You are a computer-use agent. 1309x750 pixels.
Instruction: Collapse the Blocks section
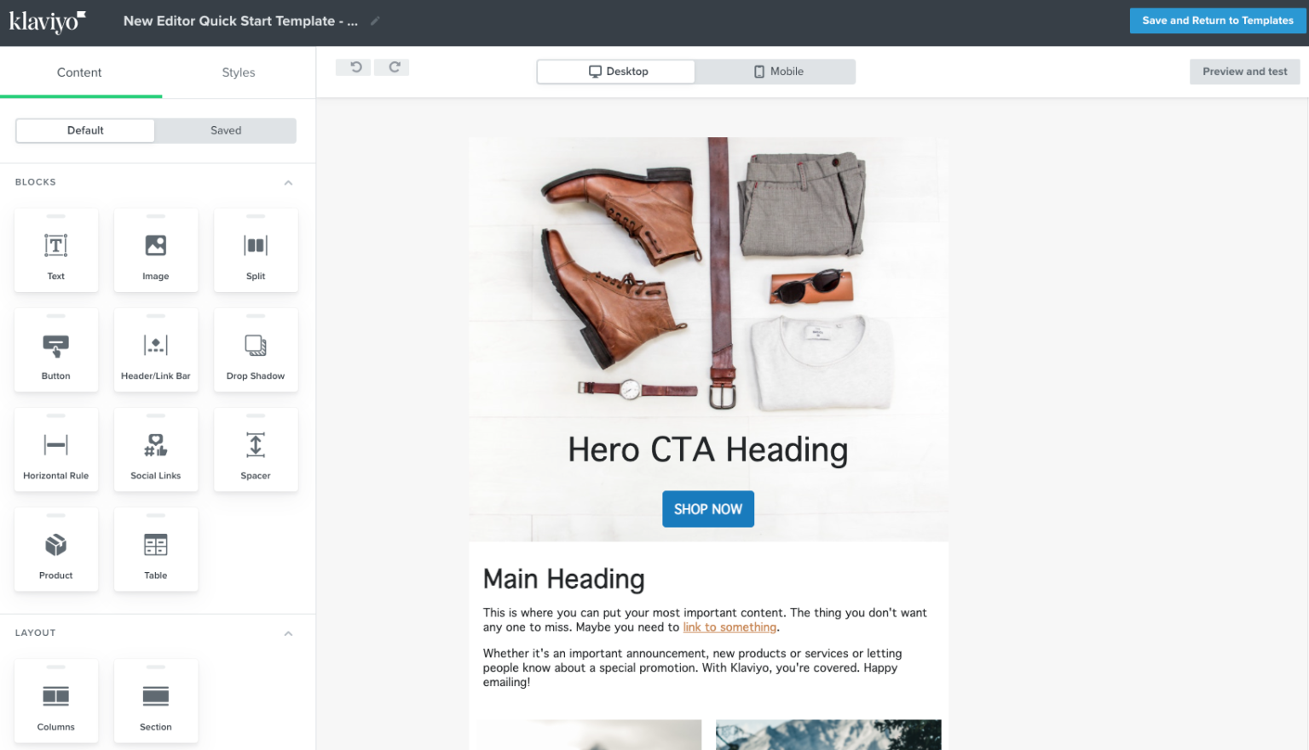click(288, 183)
